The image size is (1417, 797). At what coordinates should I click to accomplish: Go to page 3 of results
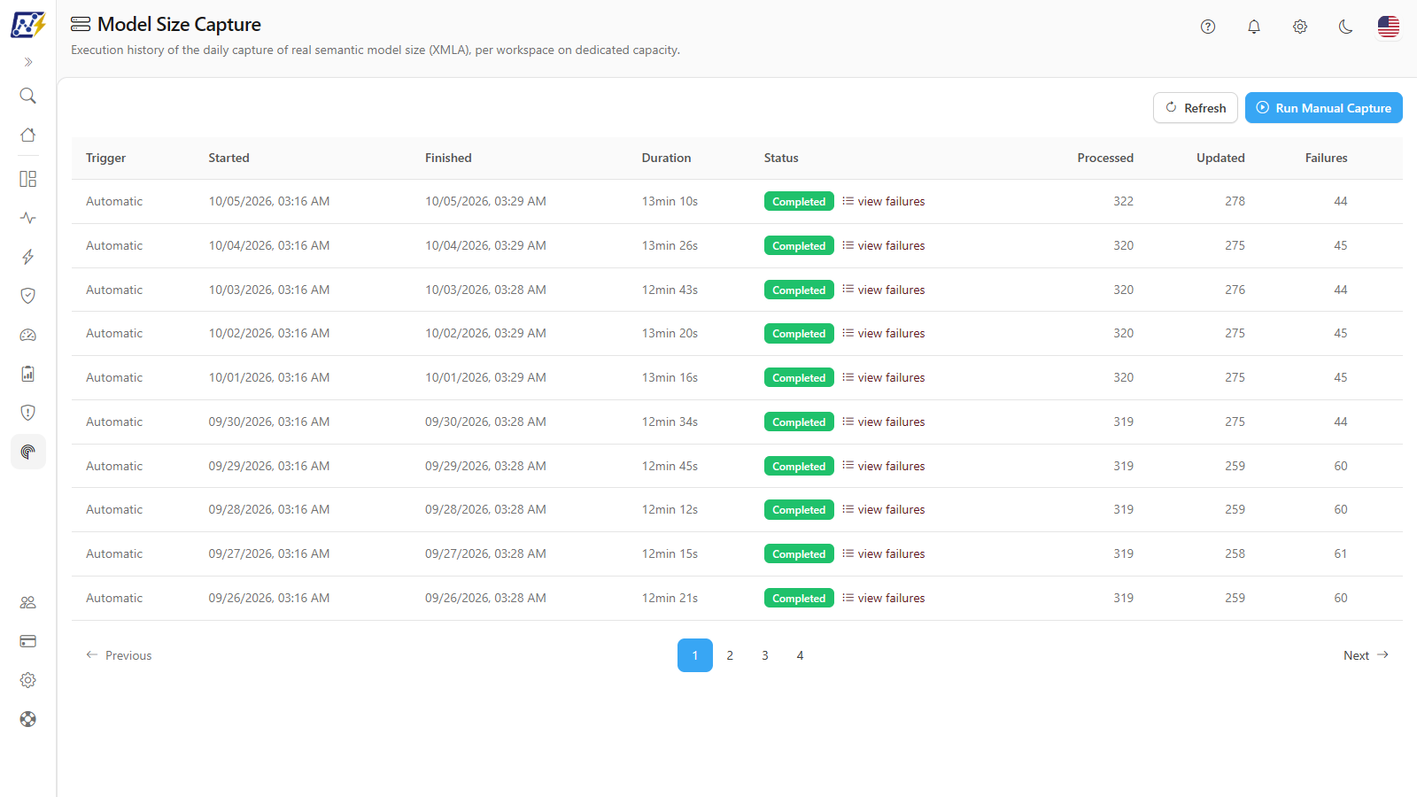tap(765, 655)
